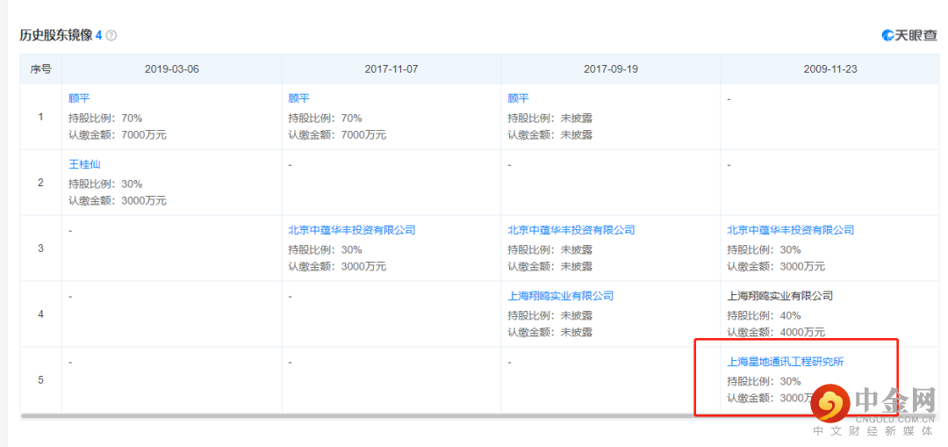Click 持股比例：未披露 under 顾平 in 2017-09-19
Screen dimensions: 948x447
point(549,118)
